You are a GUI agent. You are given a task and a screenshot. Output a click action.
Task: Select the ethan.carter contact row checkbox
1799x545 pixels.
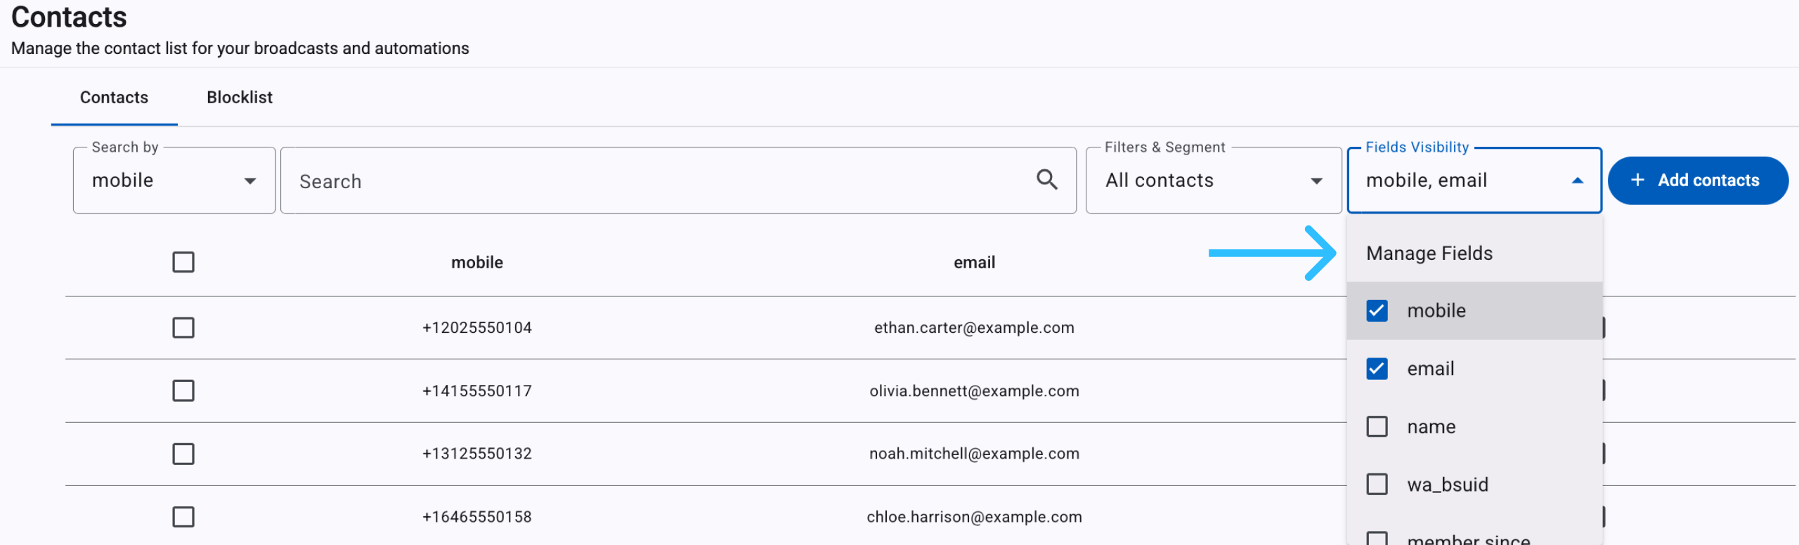click(183, 327)
